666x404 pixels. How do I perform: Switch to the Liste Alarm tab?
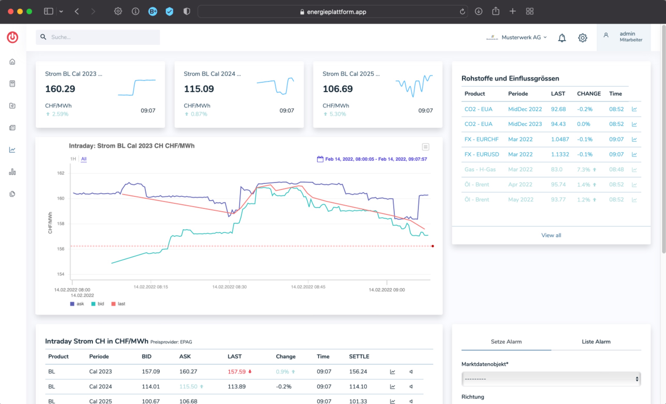point(596,342)
